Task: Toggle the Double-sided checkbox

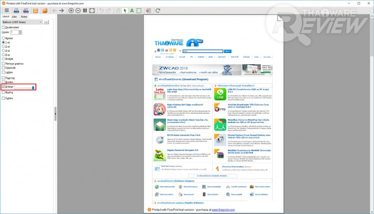Action: click(x=3, y=27)
